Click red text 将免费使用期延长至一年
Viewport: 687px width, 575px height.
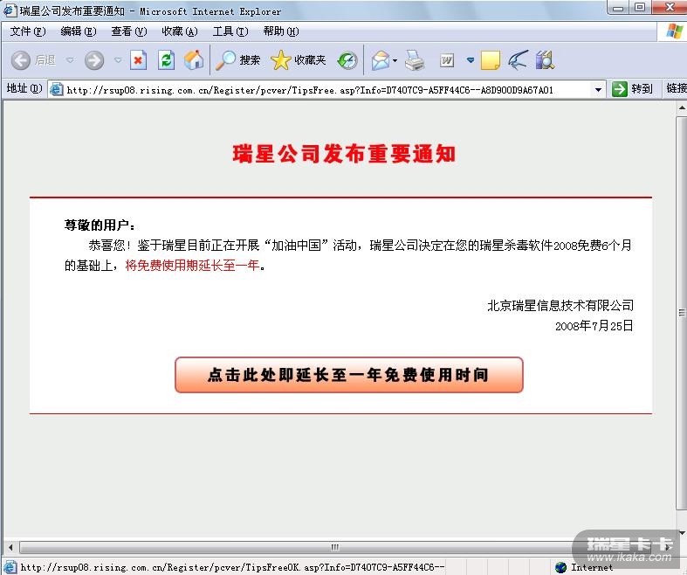[192, 266]
